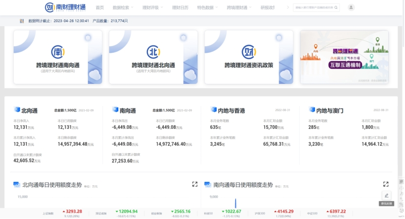The width and height of the screenshot is (405, 219).
Task: Click the 南 circle icon on 南向通 card
Action: click(58, 52)
